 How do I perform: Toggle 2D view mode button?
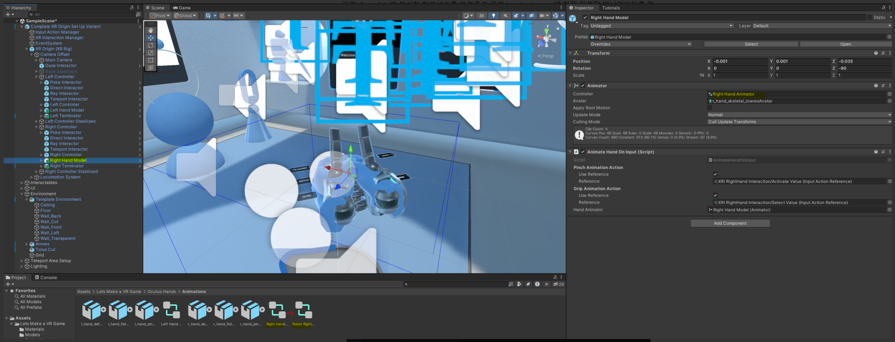pos(481,16)
